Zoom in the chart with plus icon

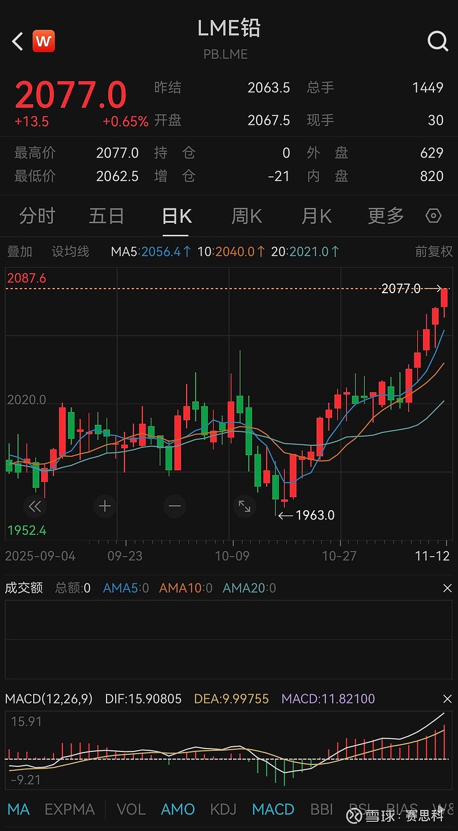[x=105, y=506]
